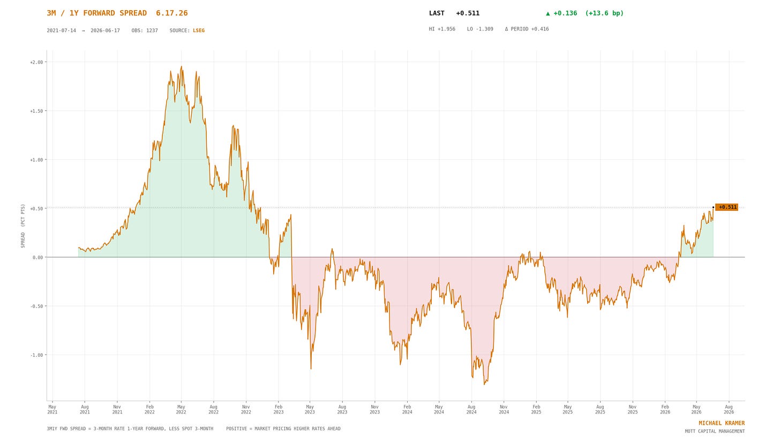The width and height of the screenshot is (780, 438).
Task: Click the chart title "3M / 1Y FORWARD SPREAD 6.17.26"
Action: (117, 13)
